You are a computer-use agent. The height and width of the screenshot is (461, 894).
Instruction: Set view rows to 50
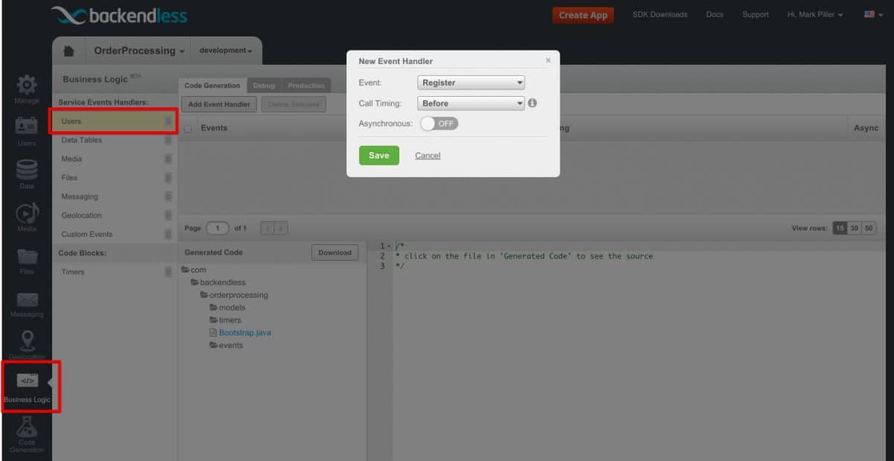click(869, 228)
